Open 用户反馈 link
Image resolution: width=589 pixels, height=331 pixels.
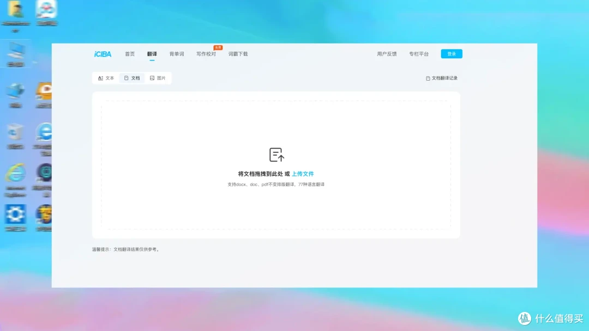click(x=387, y=54)
